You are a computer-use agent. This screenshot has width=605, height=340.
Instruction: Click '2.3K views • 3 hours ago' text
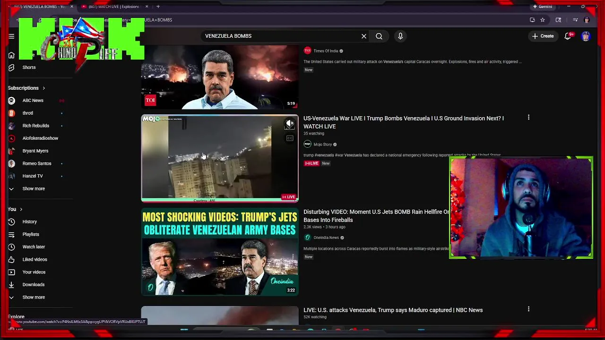[x=324, y=227]
